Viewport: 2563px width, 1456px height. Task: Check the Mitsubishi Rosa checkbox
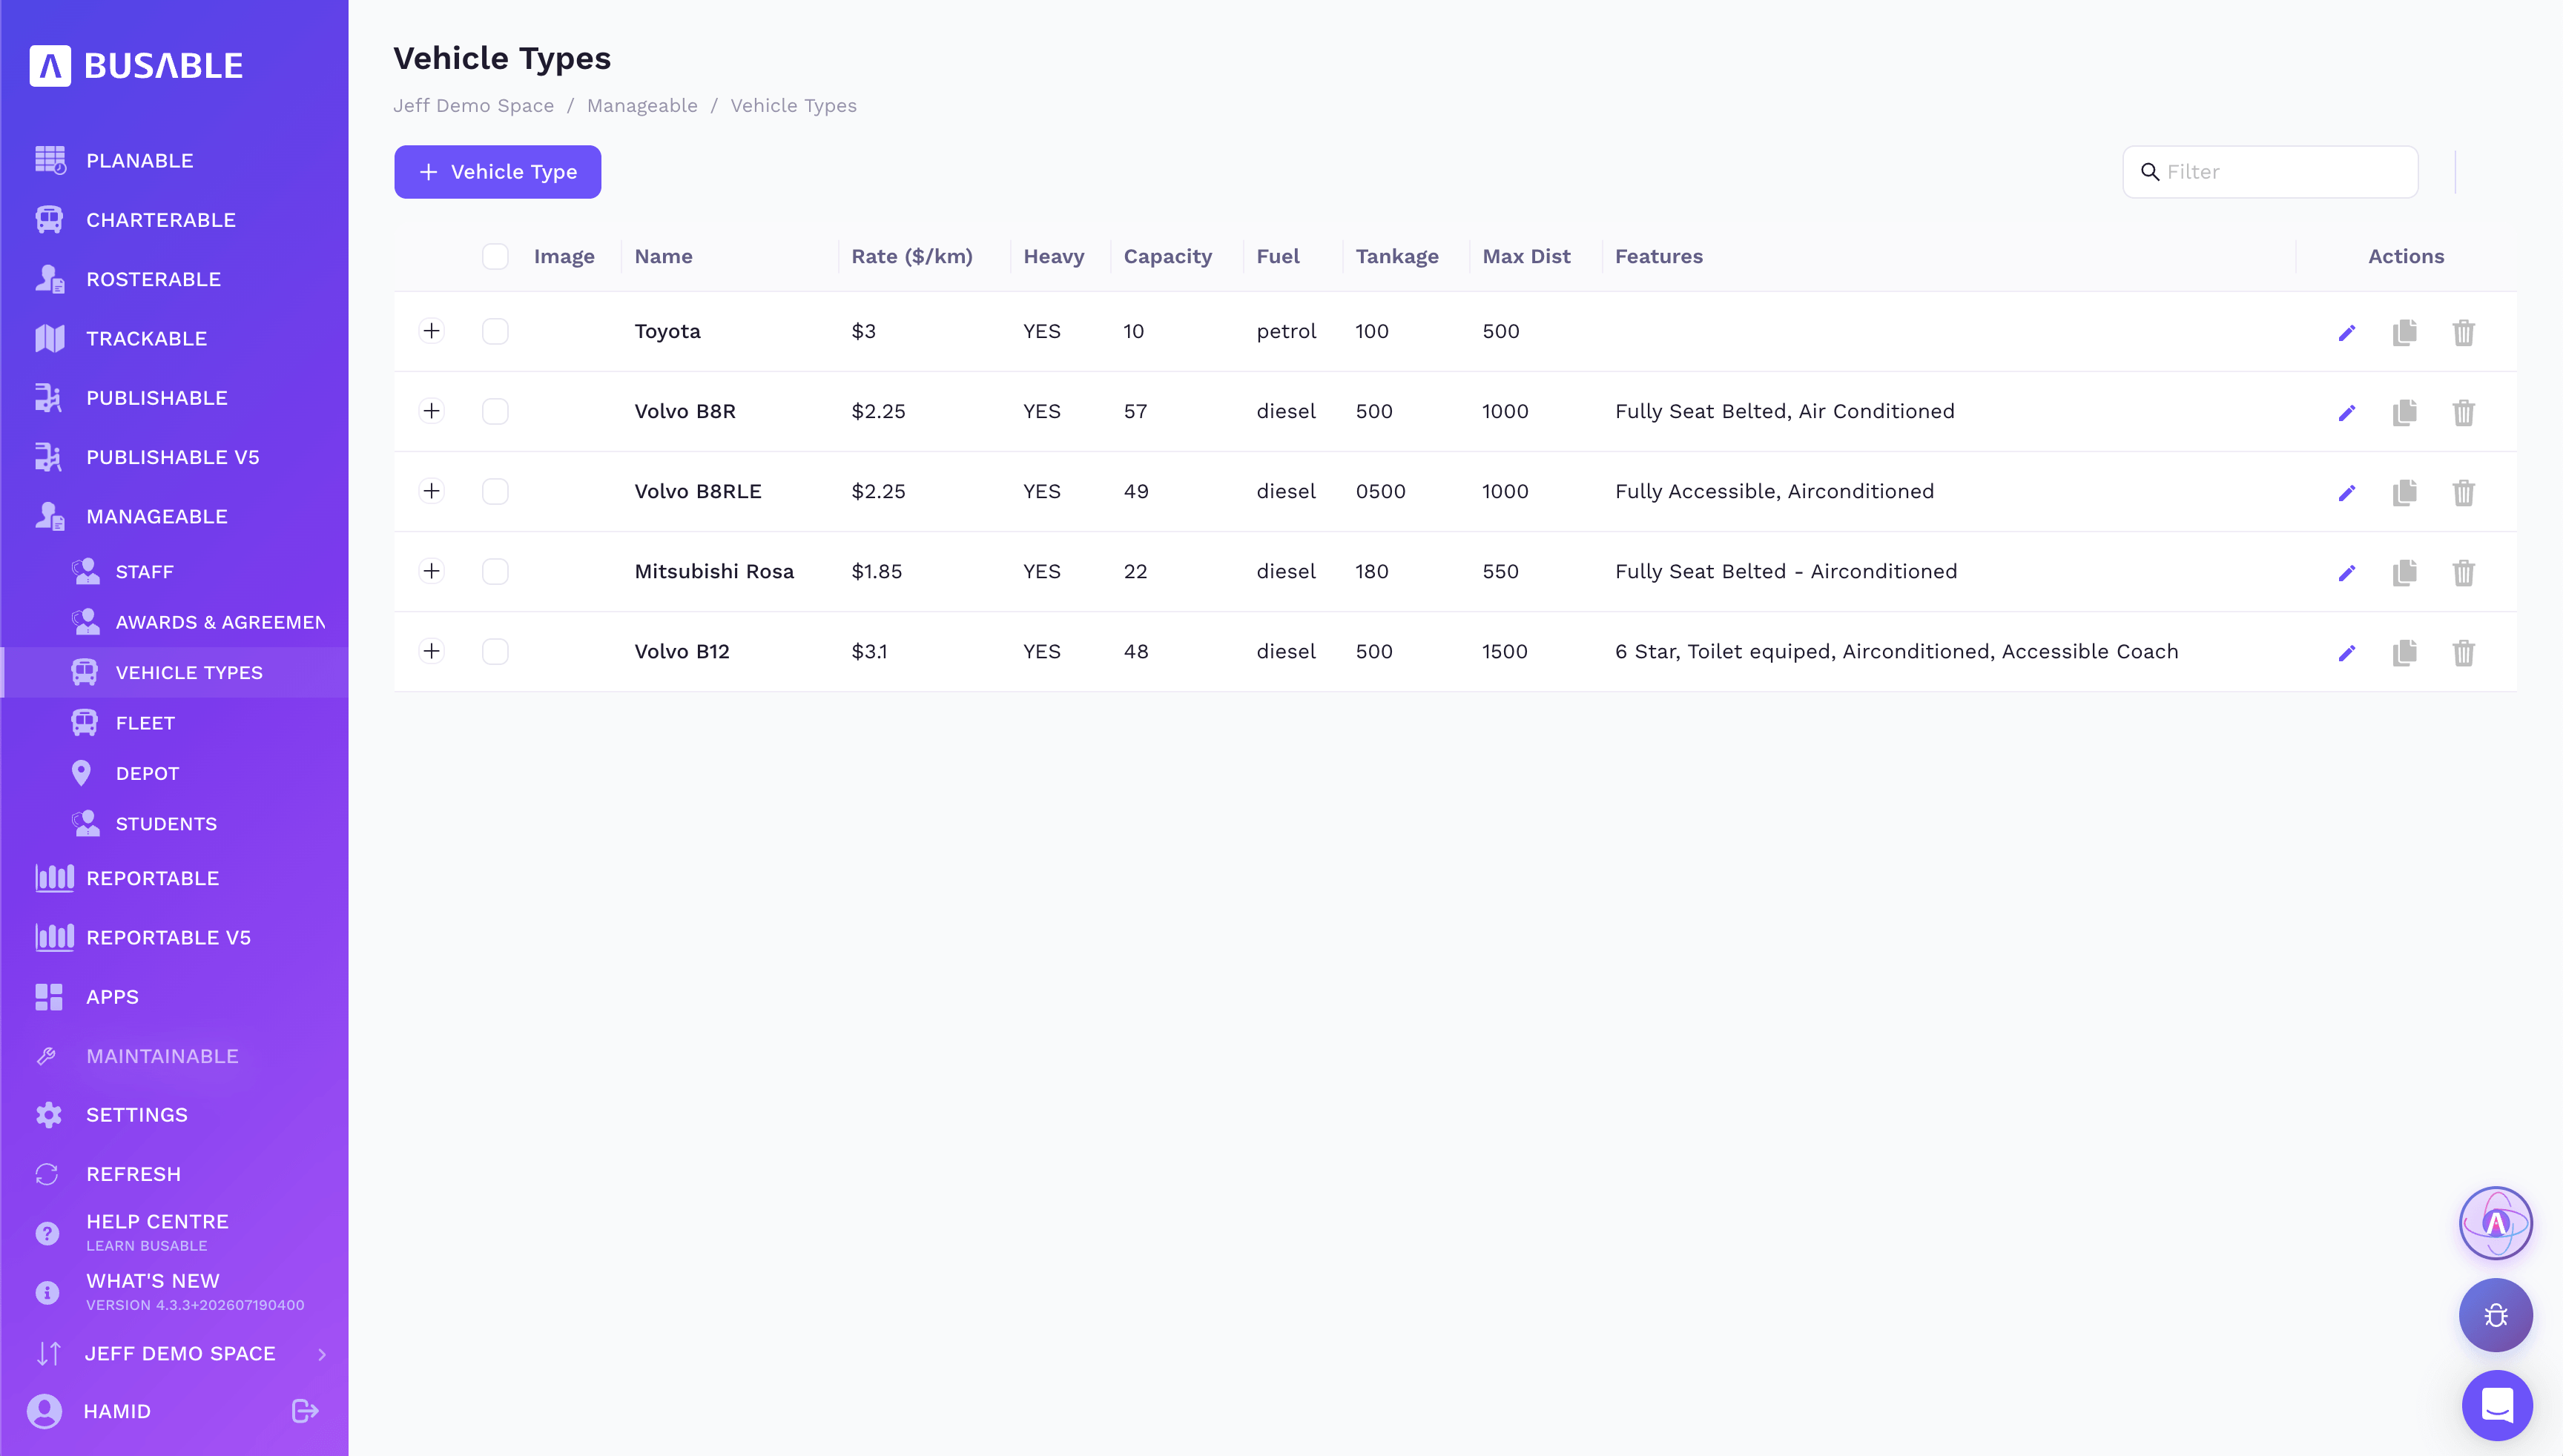(x=495, y=572)
